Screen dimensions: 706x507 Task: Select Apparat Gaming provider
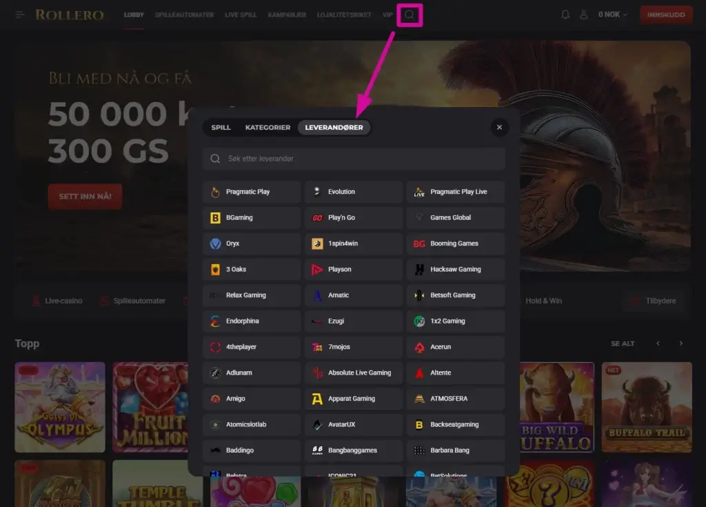pos(354,399)
